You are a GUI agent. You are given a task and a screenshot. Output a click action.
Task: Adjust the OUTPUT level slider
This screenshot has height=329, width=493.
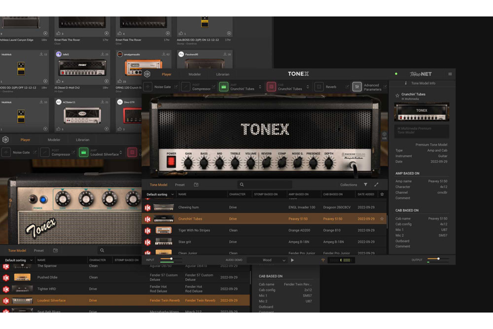click(438, 259)
